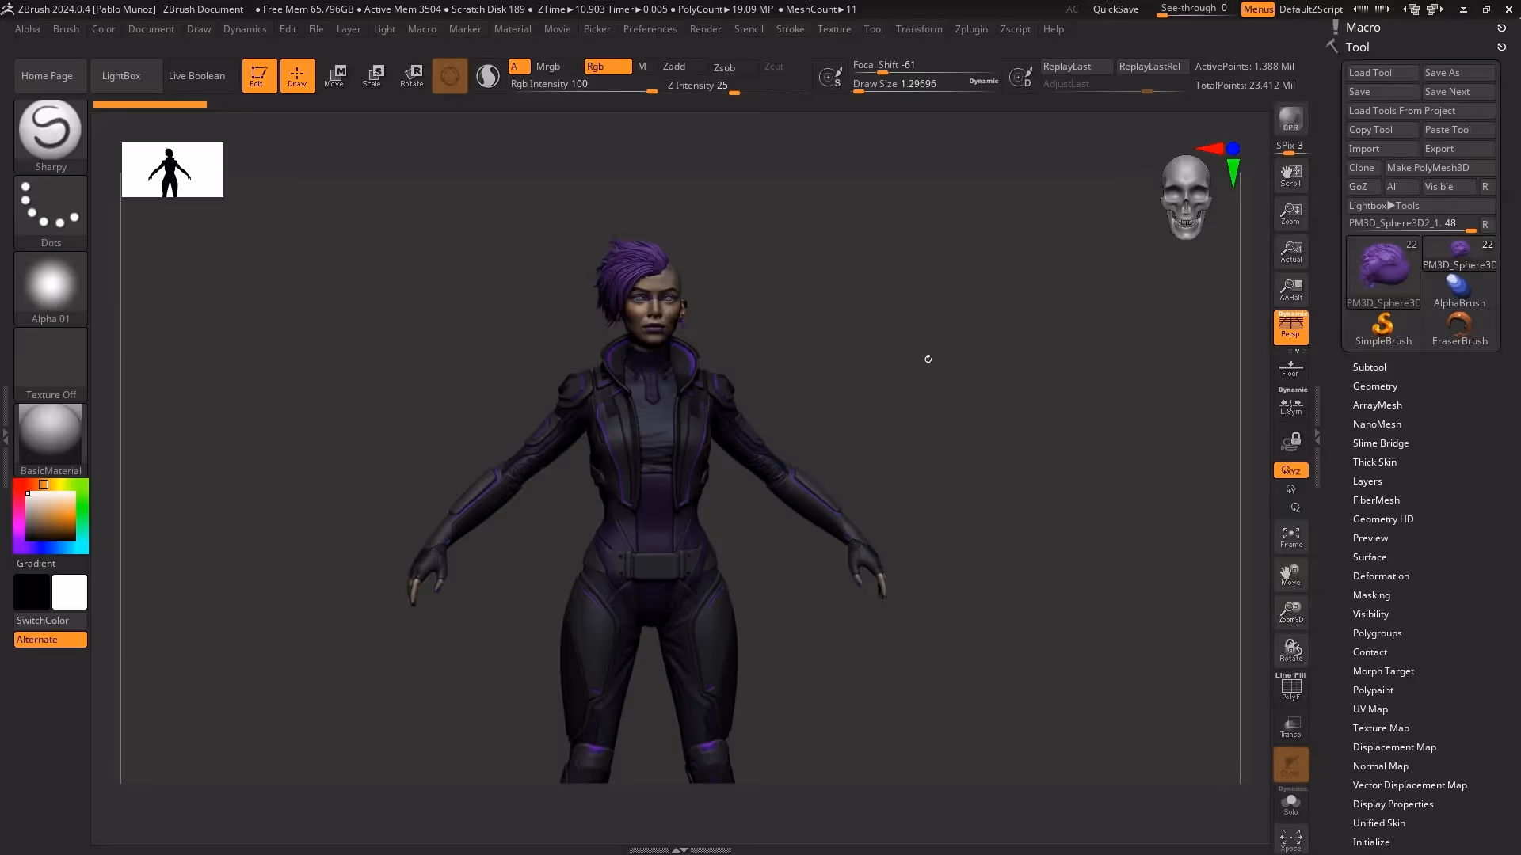The image size is (1521, 855).
Task: Expand the Masking subpalette
Action: [1371, 595]
